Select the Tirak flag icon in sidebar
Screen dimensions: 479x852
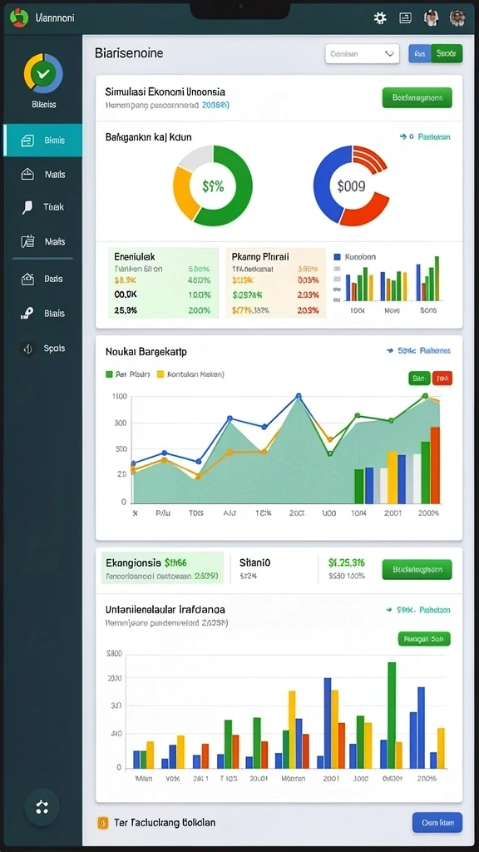tap(27, 207)
